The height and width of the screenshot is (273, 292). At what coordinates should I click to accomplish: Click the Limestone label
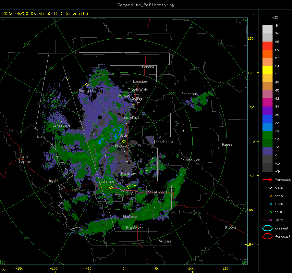(61, 125)
